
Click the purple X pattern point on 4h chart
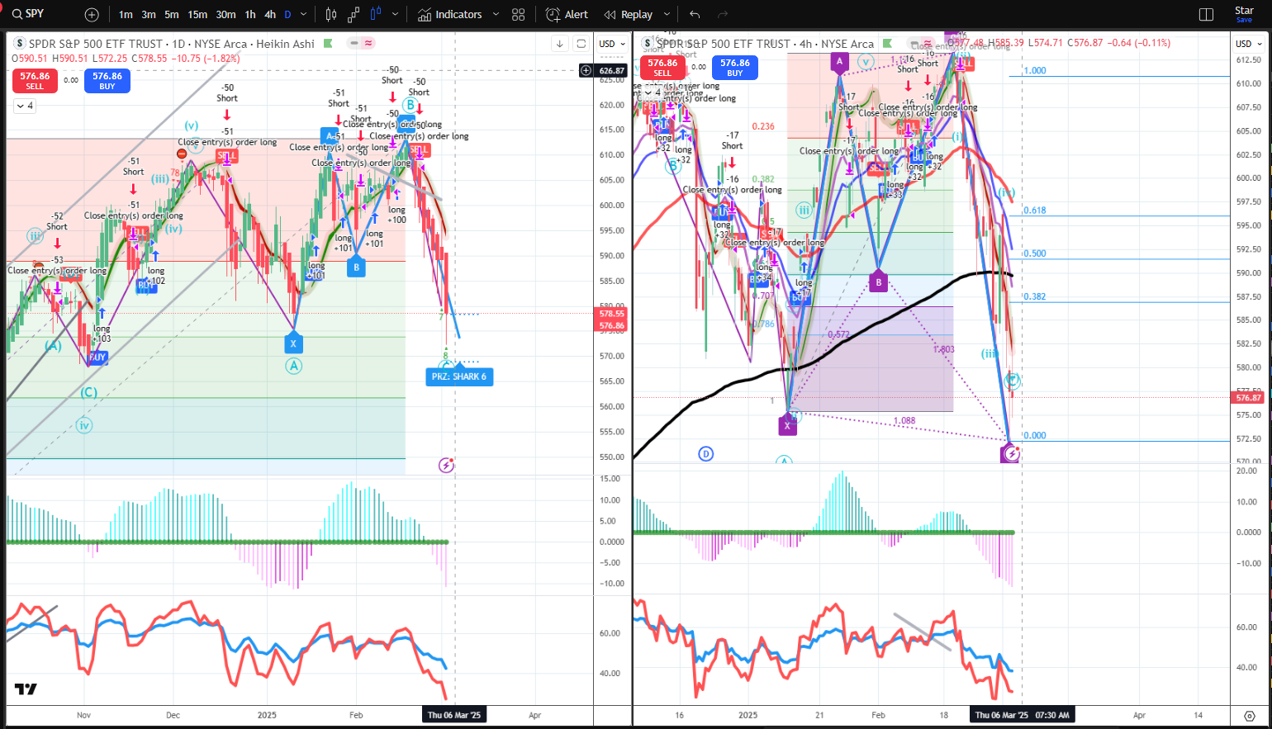(x=787, y=426)
